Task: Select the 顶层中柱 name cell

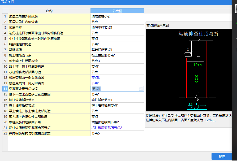Action: (49, 28)
